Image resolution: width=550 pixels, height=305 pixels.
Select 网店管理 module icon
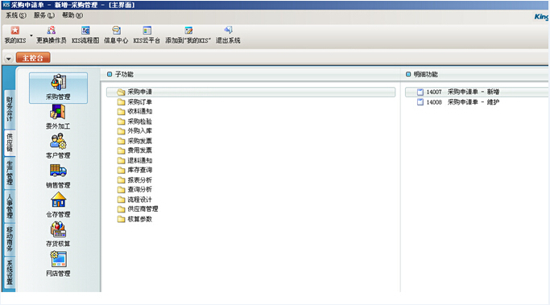tap(58, 264)
